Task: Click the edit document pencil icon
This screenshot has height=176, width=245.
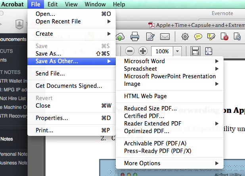Action: coord(150,37)
